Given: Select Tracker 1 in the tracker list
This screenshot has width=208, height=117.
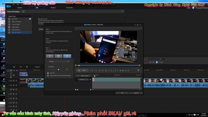Looking at the screenshot, I should 84,79.
